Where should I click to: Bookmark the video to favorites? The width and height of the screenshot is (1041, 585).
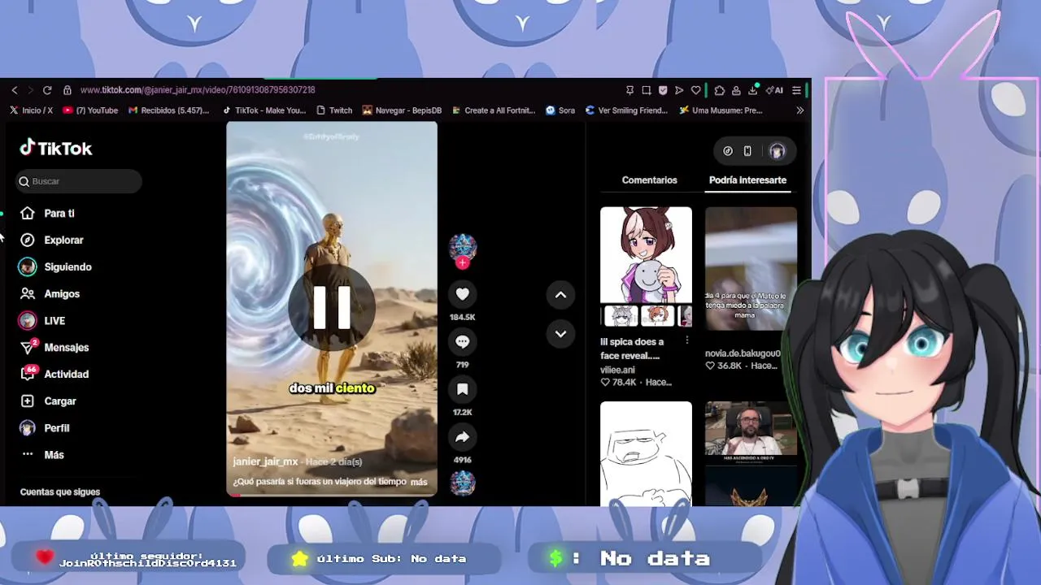coord(462,389)
